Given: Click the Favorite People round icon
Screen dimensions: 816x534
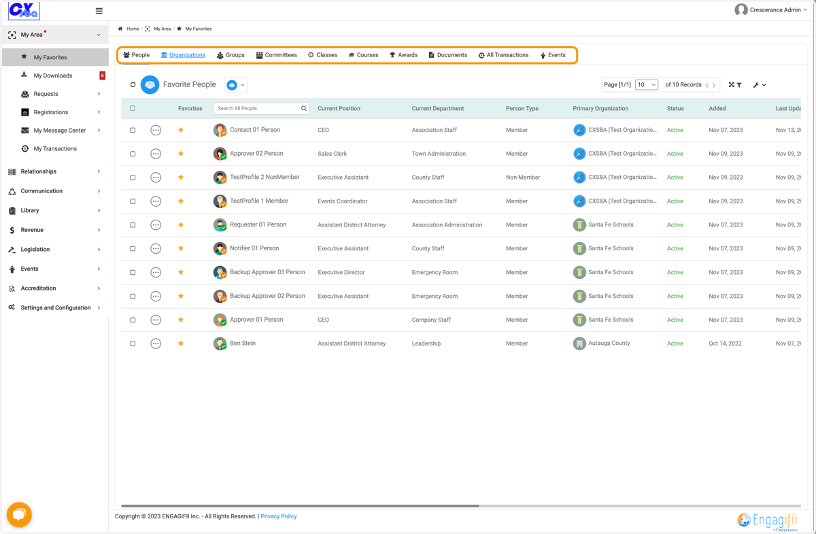Looking at the screenshot, I should coord(150,85).
